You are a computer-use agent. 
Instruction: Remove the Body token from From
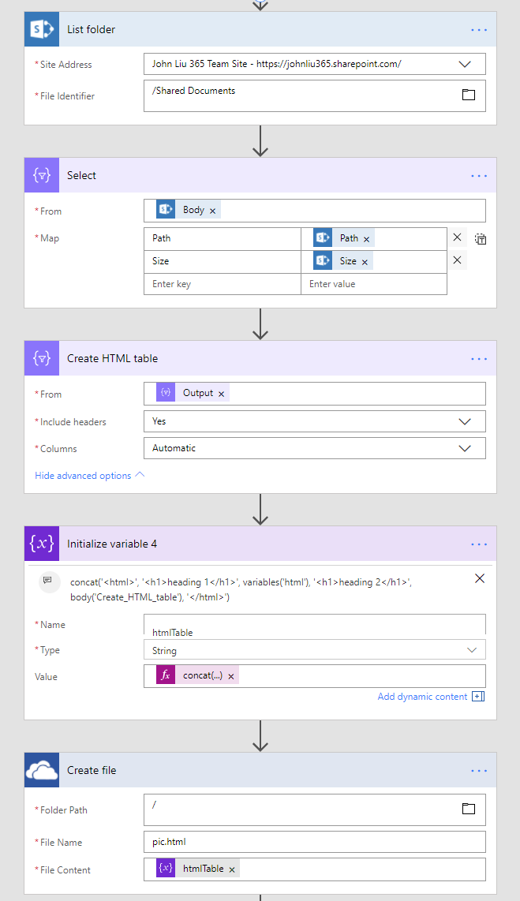[213, 211]
